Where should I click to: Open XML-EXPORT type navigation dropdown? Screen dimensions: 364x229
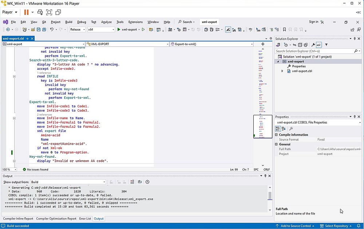point(127,44)
